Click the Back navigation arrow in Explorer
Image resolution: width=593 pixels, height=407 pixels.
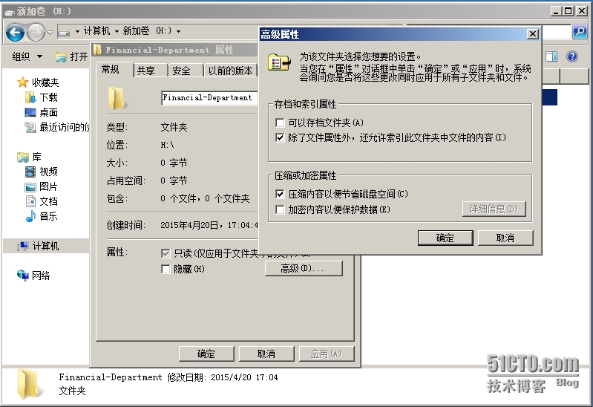coord(16,33)
